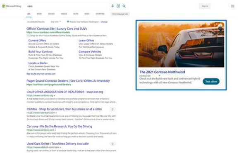This screenshot has width=239, height=153.
Task: Click the search box containing cars
Action: pos(68,6)
